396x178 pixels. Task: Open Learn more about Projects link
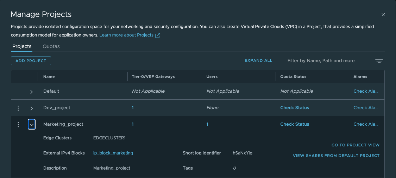pyautogui.click(x=126, y=35)
